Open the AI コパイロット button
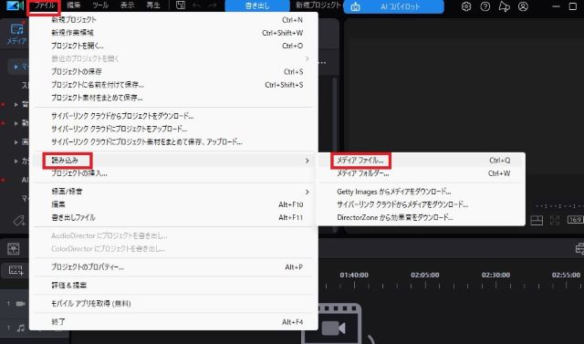 tap(393, 6)
